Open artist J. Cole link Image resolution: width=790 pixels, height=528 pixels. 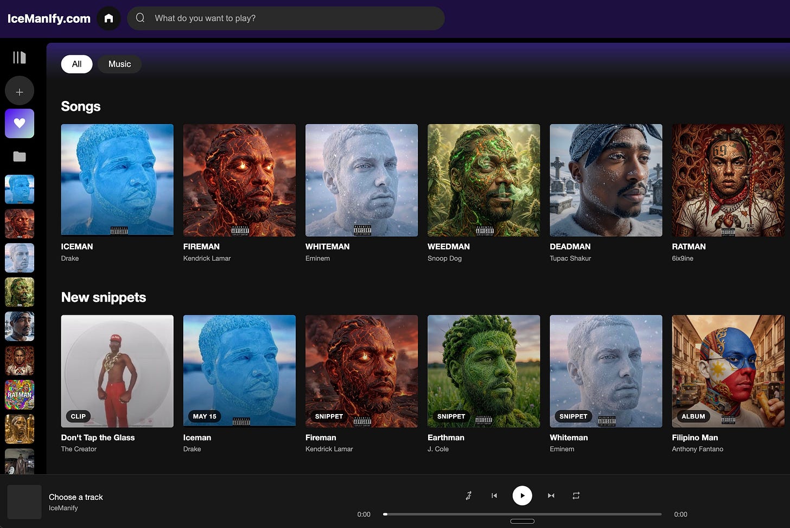point(438,449)
